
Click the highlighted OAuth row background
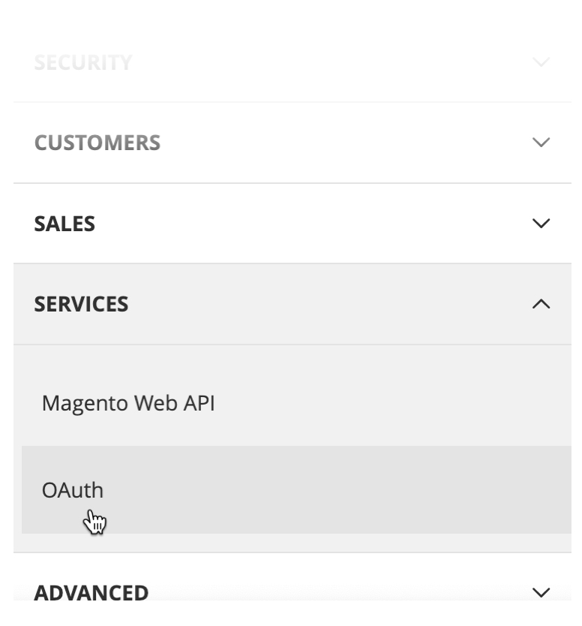(337, 490)
